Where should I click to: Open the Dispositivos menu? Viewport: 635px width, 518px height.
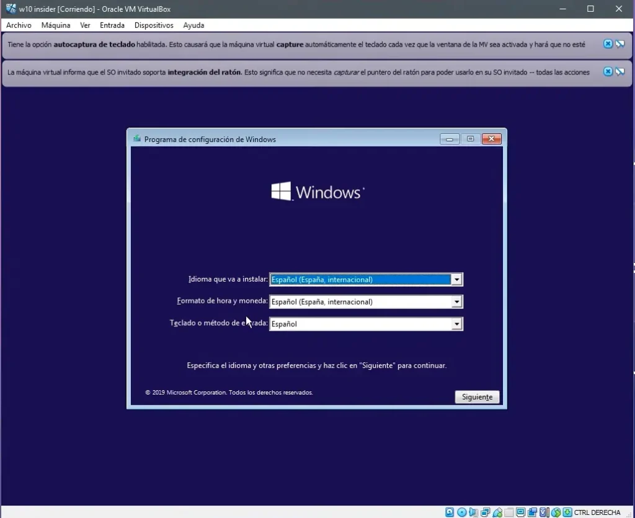[154, 25]
